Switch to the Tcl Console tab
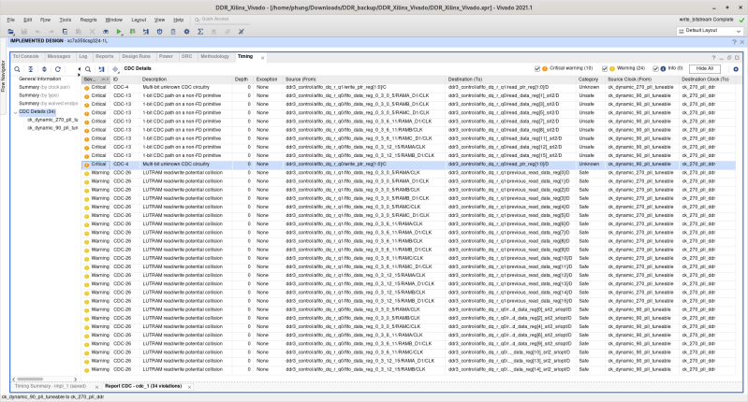748x402 pixels. [26, 56]
